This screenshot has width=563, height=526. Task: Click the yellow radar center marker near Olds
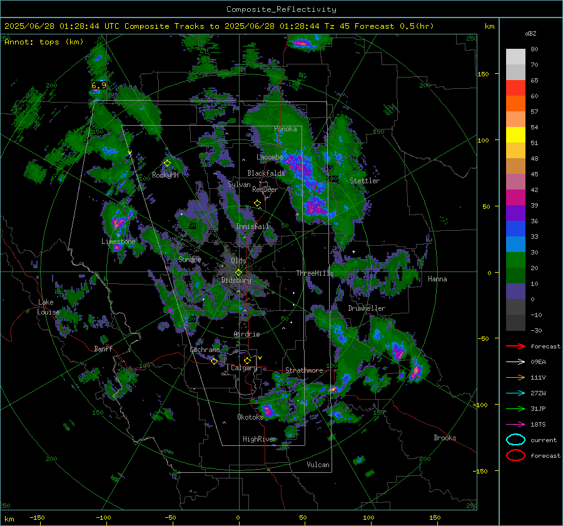pyautogui.click(x=238, y=273)
